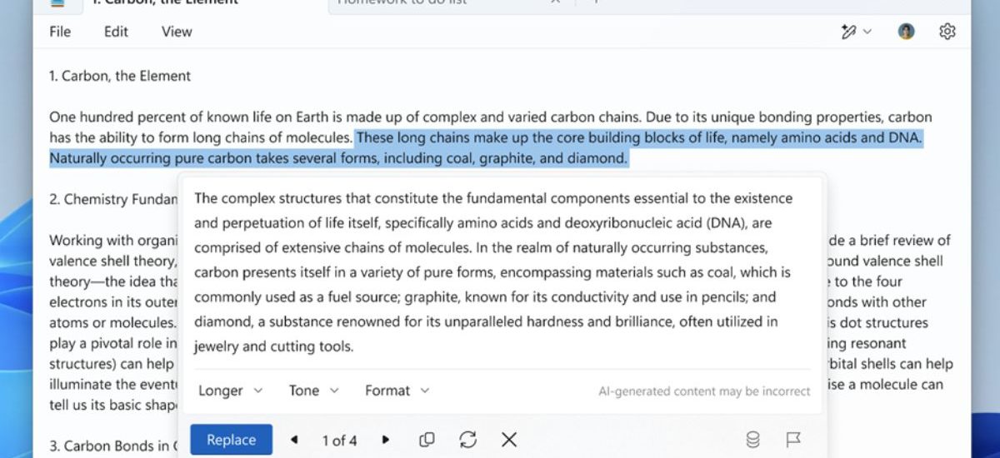The width and height of the screenshot is (1000, 458).
Task: Open the File menu
Action: click(60, 32)
